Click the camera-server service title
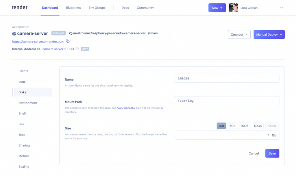The height and width of the screenshot is (176, 296). tap(32, 34)
